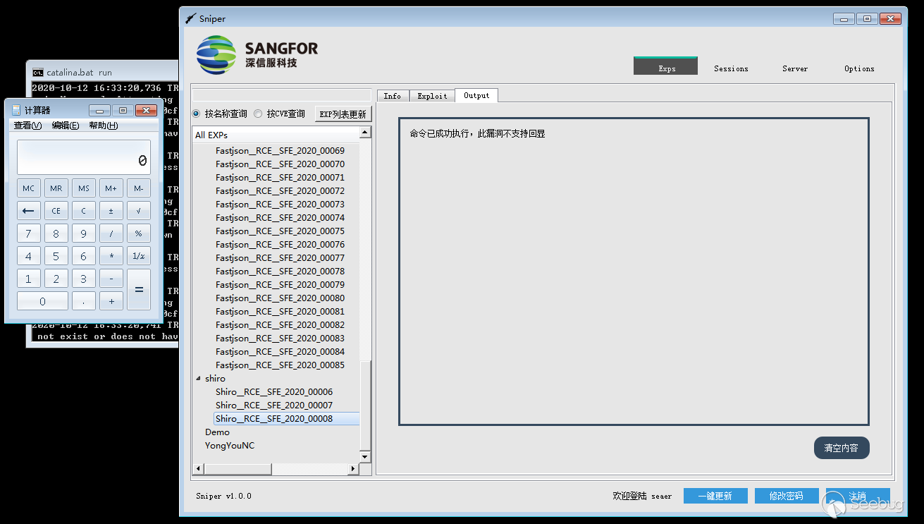Click the up arrow of the EXP list scrollbar
The width and height of the screenshot is (924, 524).
(x=365, y=133)
